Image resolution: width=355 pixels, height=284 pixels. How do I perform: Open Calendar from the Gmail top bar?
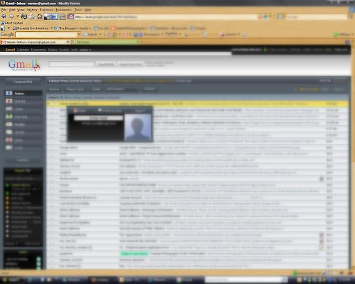click(23, 50)
